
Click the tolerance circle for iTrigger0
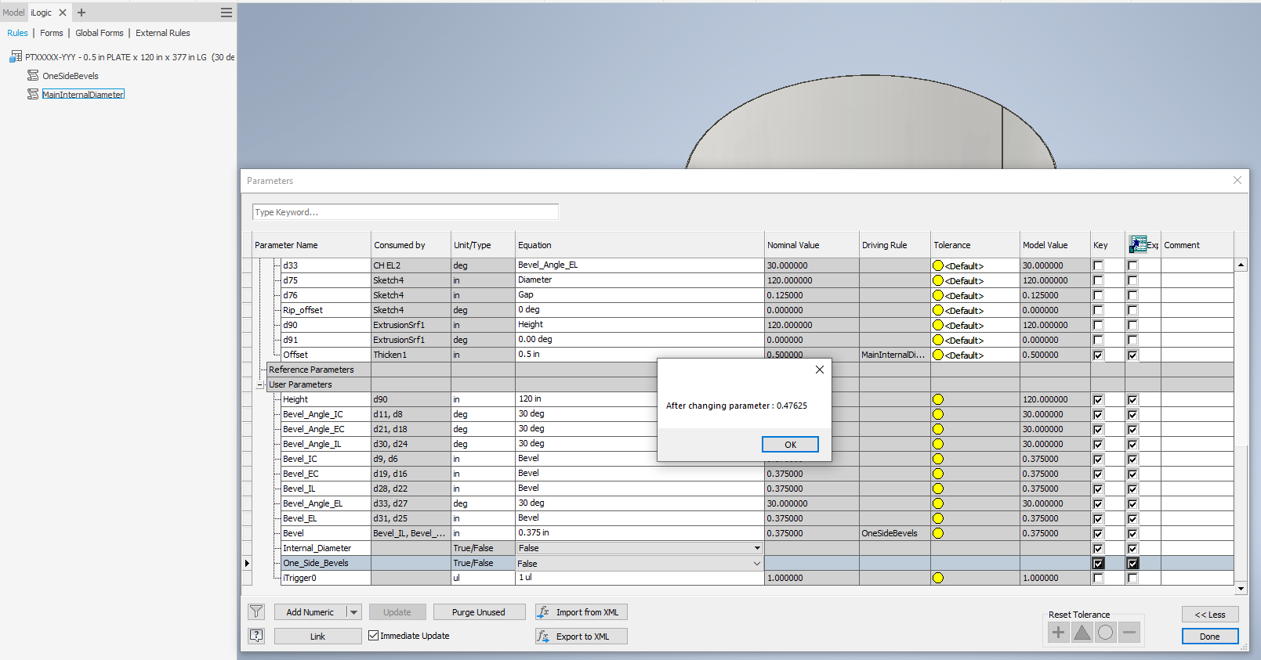click(938, 578)
